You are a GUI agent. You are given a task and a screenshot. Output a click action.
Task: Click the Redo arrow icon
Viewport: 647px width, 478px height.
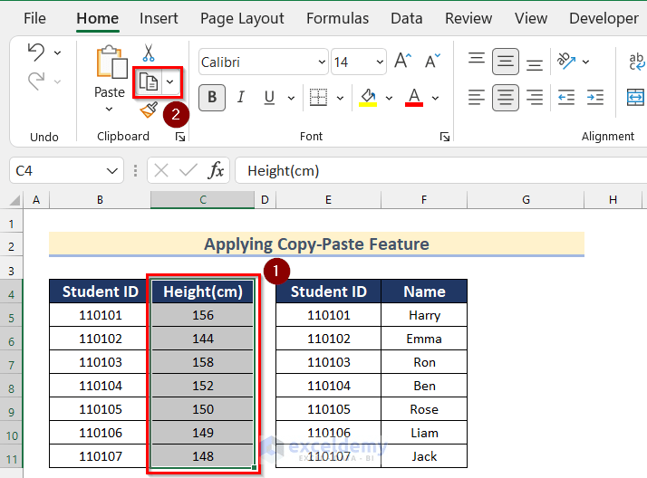pos(36,81)
